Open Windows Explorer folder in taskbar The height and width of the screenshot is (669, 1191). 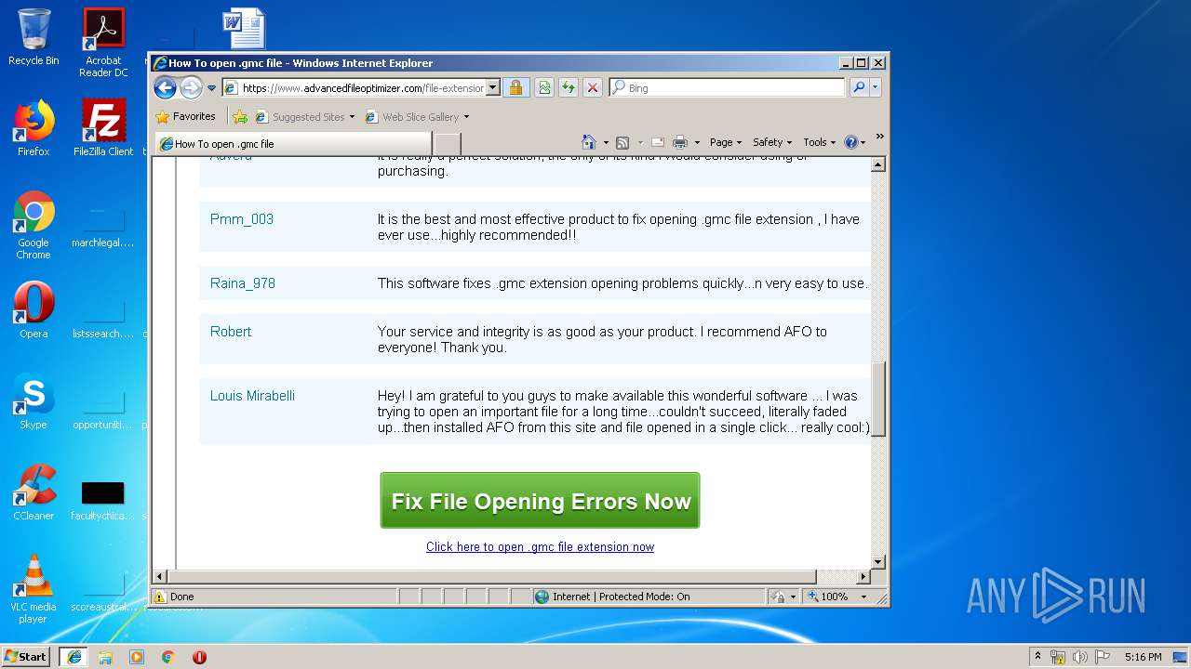pyautogui.click(x=105, y=657)
